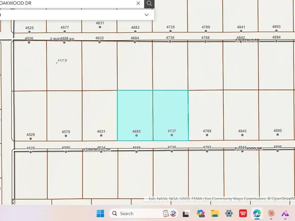Open Task View from taskbar
The height and width of the screenshot is (221, 295).
tap(186, 214)
